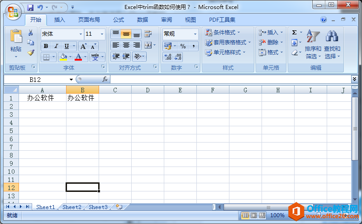Open Excel help question mark
The width and height of the screenshot is (362, 224).
(x=324, y=19)
